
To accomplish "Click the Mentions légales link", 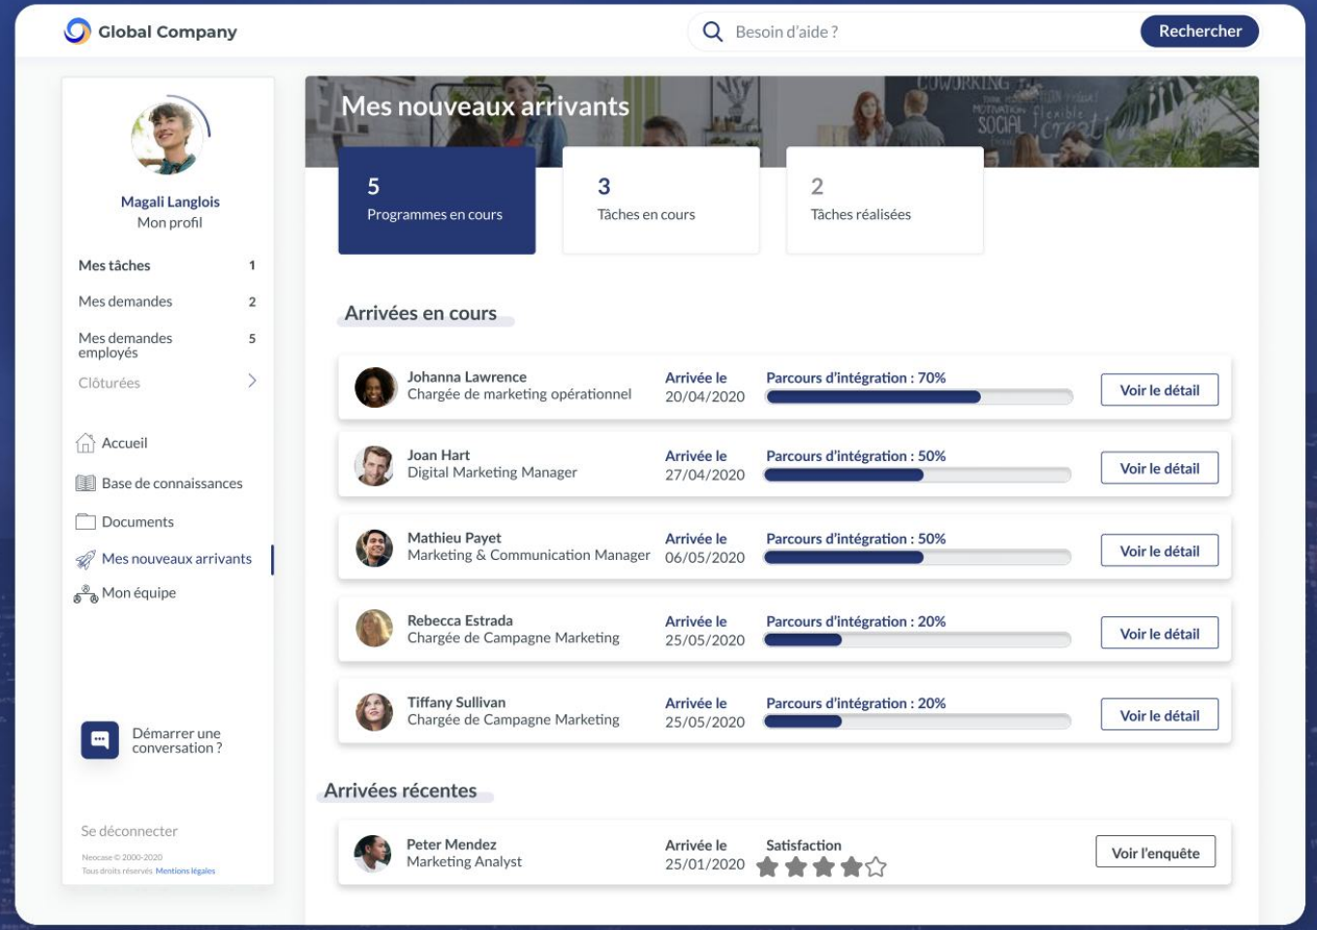I will tap(186, 871).
